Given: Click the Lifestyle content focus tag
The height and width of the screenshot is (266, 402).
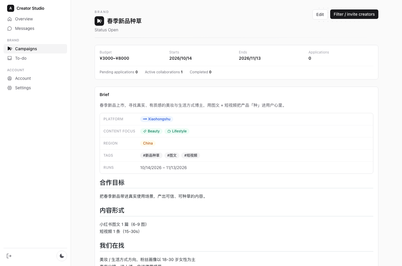Looking at the screenshot, I should 177,131.
